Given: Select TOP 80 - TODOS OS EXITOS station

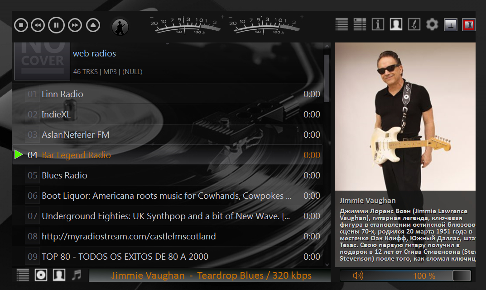Looking at the screenshot, I should tap(168, 257).
